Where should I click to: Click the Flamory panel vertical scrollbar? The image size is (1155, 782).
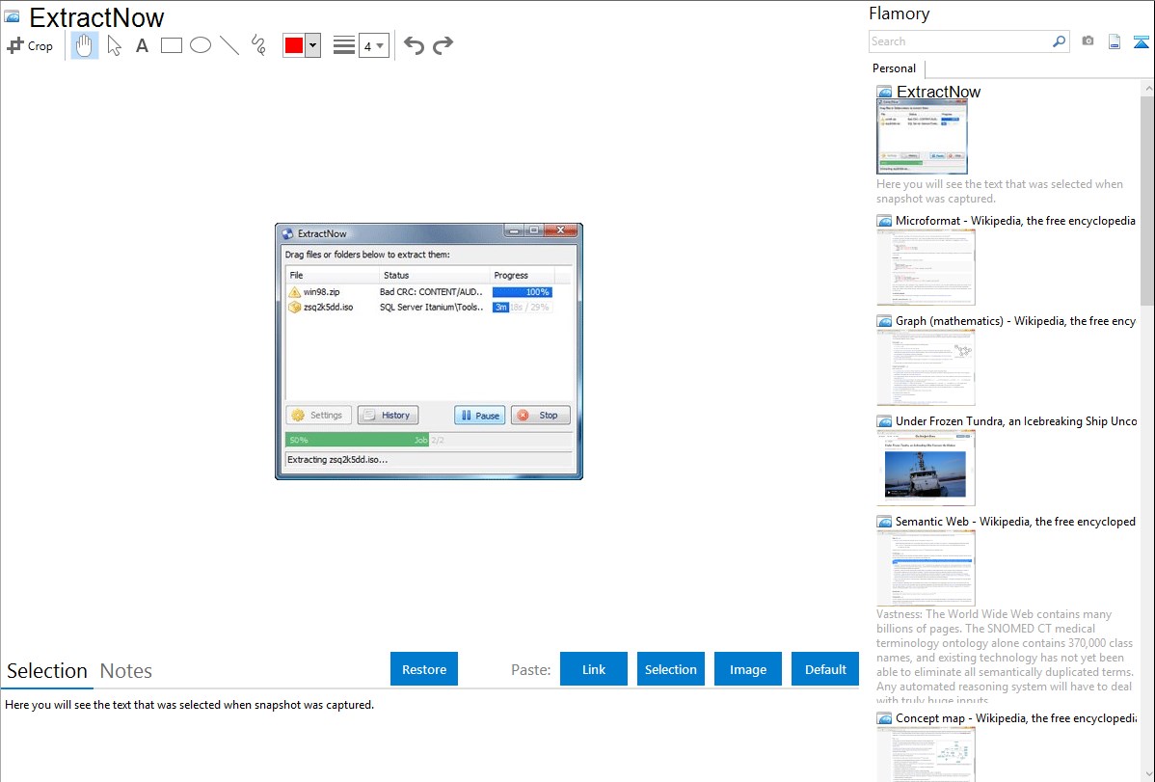click(x=1147, y=201)
